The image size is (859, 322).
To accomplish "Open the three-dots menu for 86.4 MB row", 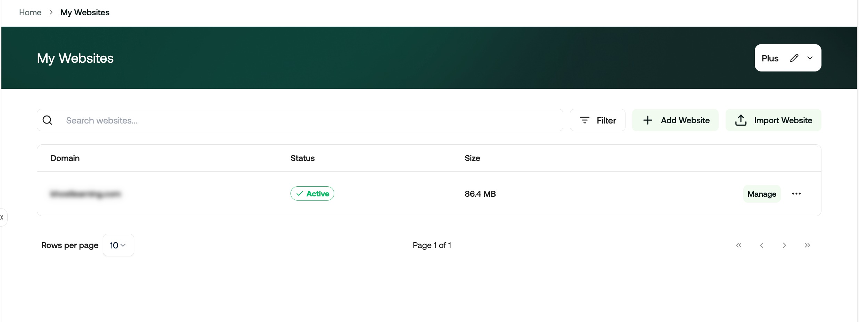I will 796,194.
